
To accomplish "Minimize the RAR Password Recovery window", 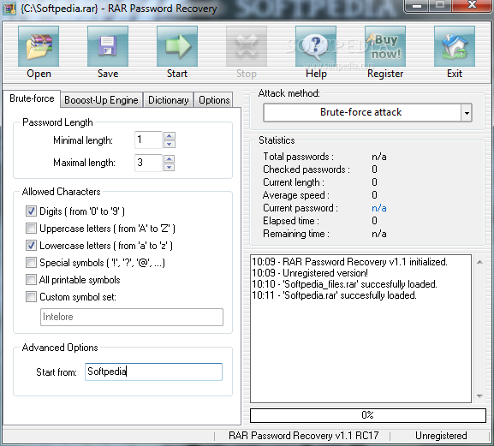I will 417,5.
